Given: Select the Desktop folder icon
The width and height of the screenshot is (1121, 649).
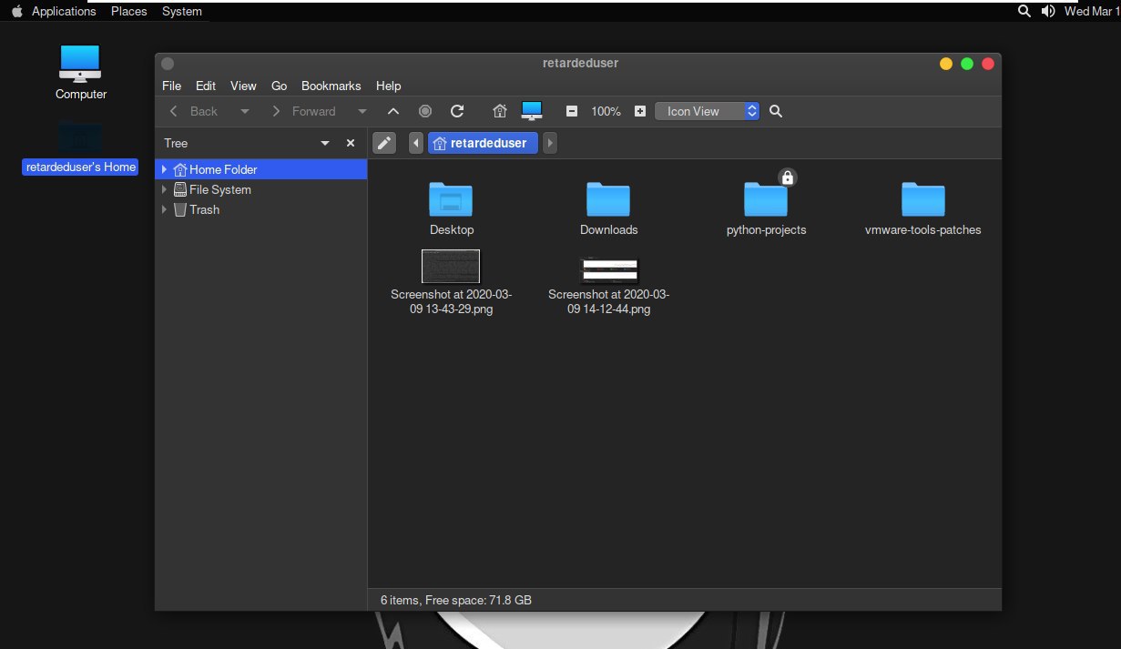Looking at the screenshot, I should coord(451,198).
